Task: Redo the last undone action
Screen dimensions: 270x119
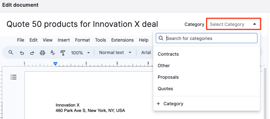Action: [32, 53]
